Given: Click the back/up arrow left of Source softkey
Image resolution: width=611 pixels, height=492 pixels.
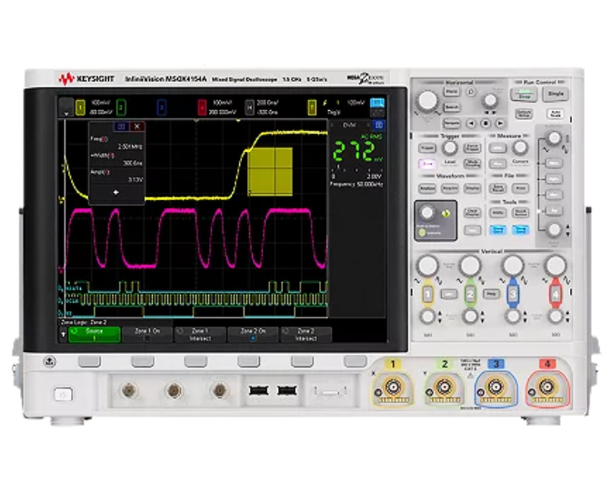Looking at the screenshot, I should pyautogui.click(x=64, y=335).
